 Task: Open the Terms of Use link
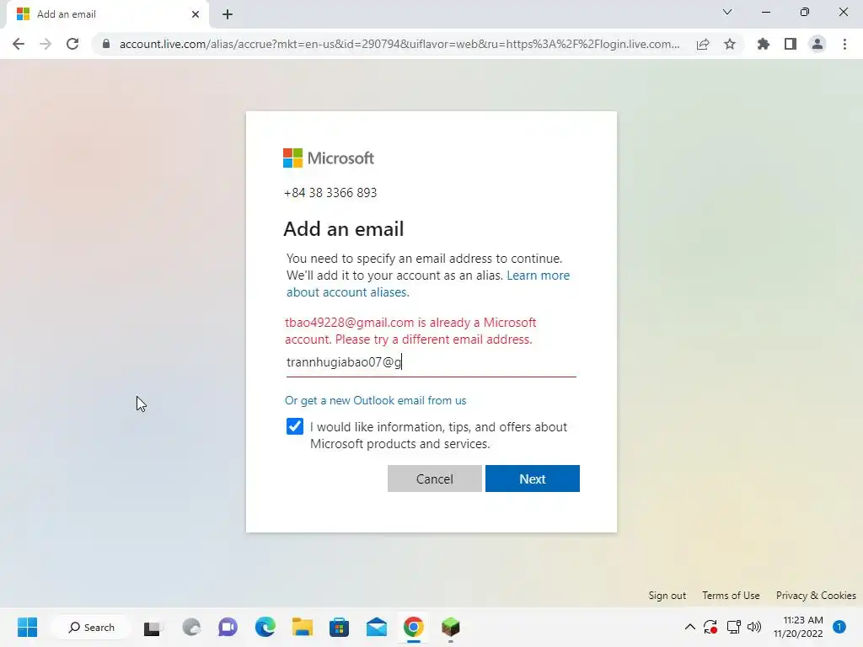[x=731, y=596]
